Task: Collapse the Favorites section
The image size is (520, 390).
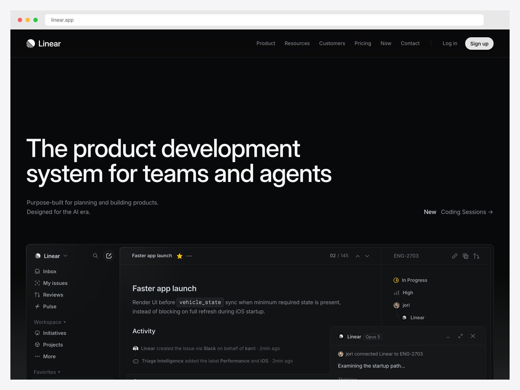Action: pyautogui.click(x=47, y=372)
